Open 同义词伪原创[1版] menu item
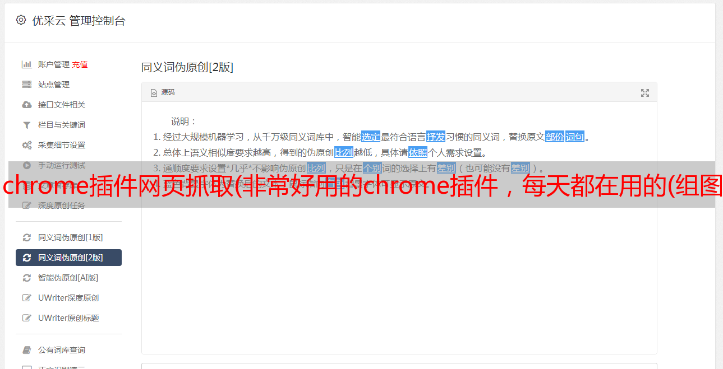This screenshot has width=723, height=369. [68, 237]
